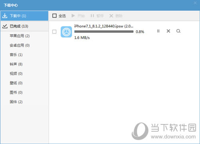Open the 已完成 (13) completed list
Image resolution: width=200 pixels, height=144 pixels.
[24, 26]
